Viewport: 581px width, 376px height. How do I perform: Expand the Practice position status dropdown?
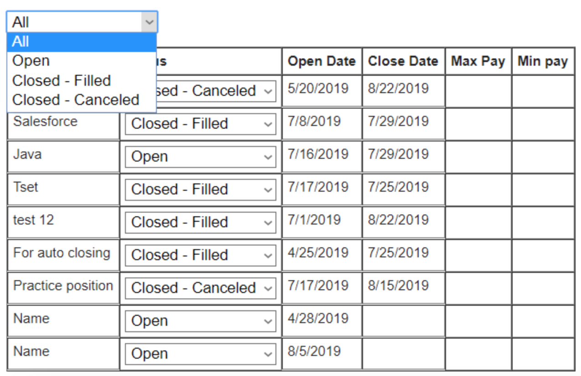tap(200, 288)
